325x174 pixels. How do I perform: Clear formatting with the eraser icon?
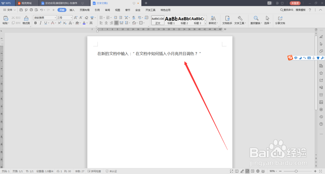87,18
